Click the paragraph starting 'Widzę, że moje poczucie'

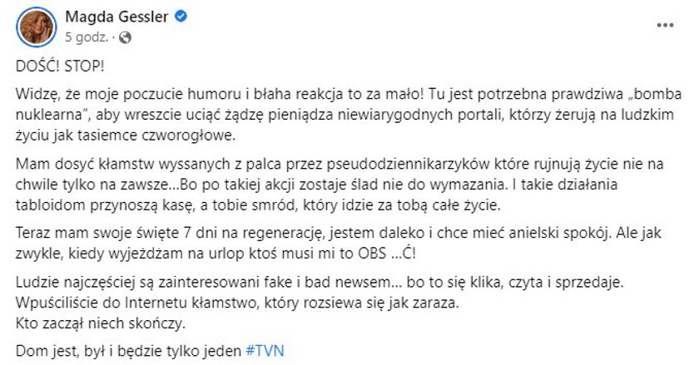349,115
